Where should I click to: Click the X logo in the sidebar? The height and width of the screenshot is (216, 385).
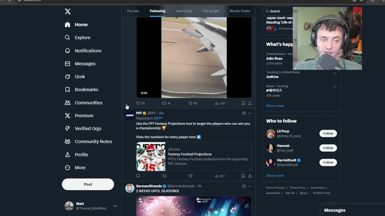point(68,11)
